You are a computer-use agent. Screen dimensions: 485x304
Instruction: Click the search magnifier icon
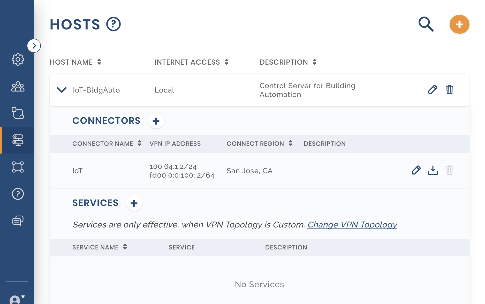point(426,24)
